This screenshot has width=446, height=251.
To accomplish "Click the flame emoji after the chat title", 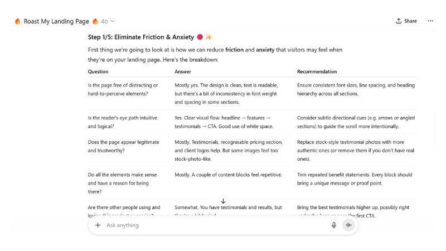I will [x=95, y=21].
